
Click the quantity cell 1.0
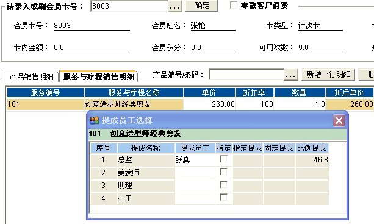click(300, 104)
